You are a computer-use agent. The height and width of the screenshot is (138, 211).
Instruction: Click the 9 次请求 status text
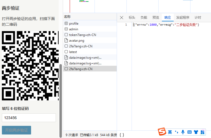(72, 135)
